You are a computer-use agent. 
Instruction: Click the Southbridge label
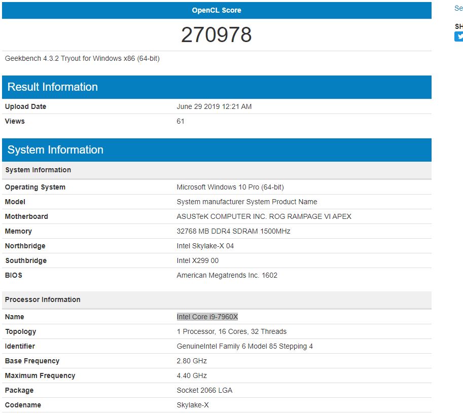click(26, 261)
